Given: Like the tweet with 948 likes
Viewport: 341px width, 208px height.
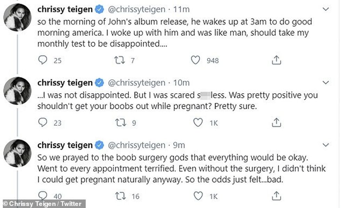Looking at the screenshot, I should tap(196, 60).
